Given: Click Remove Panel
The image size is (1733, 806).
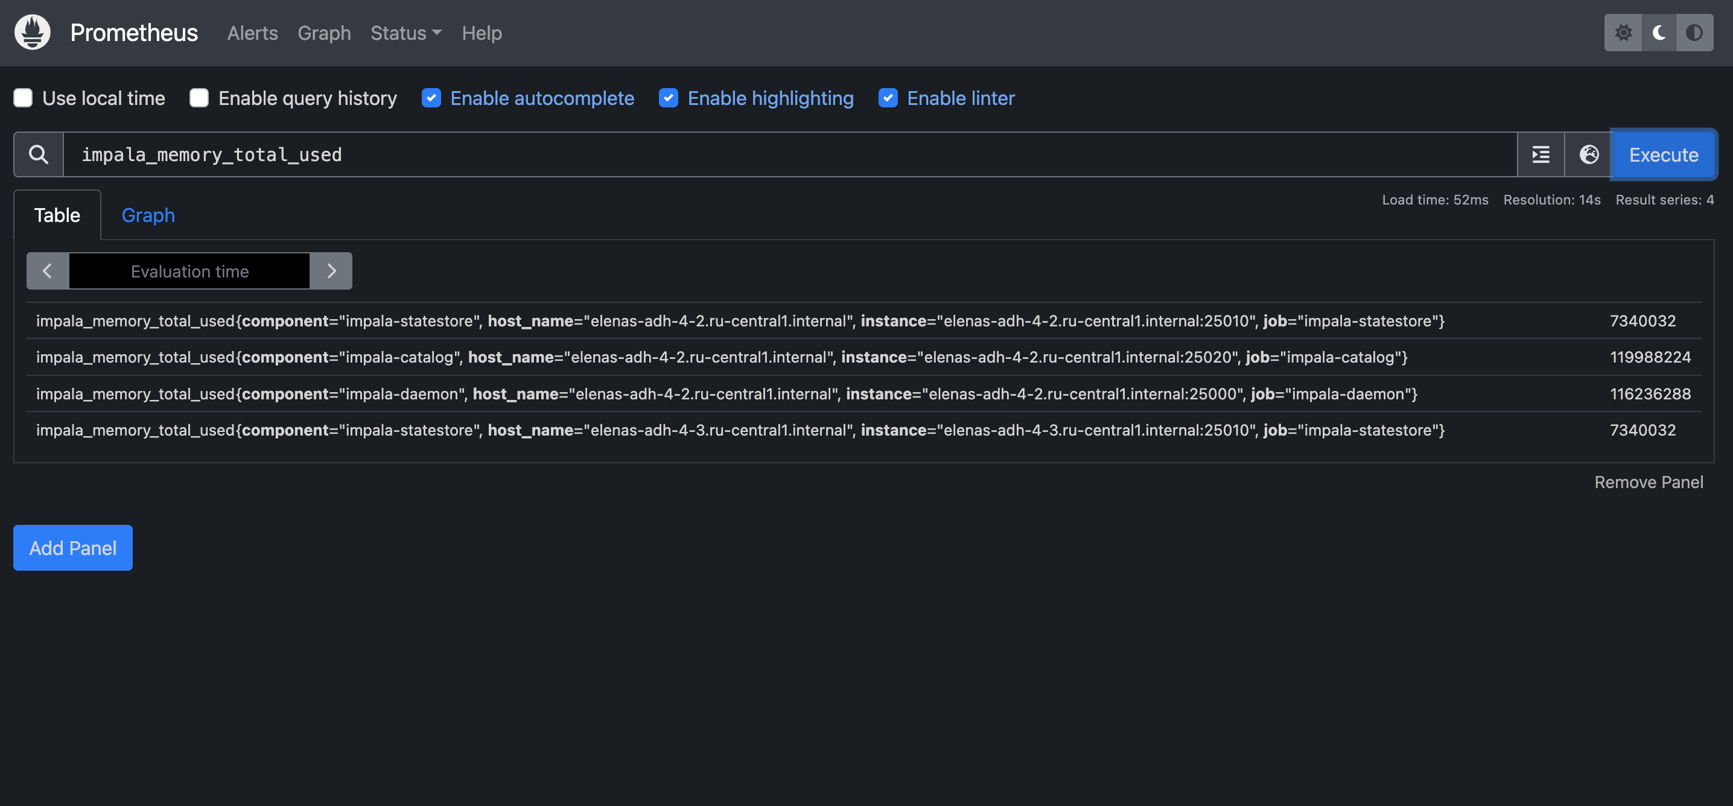Looking at the screenshot, I should (x=1649, y=483).
